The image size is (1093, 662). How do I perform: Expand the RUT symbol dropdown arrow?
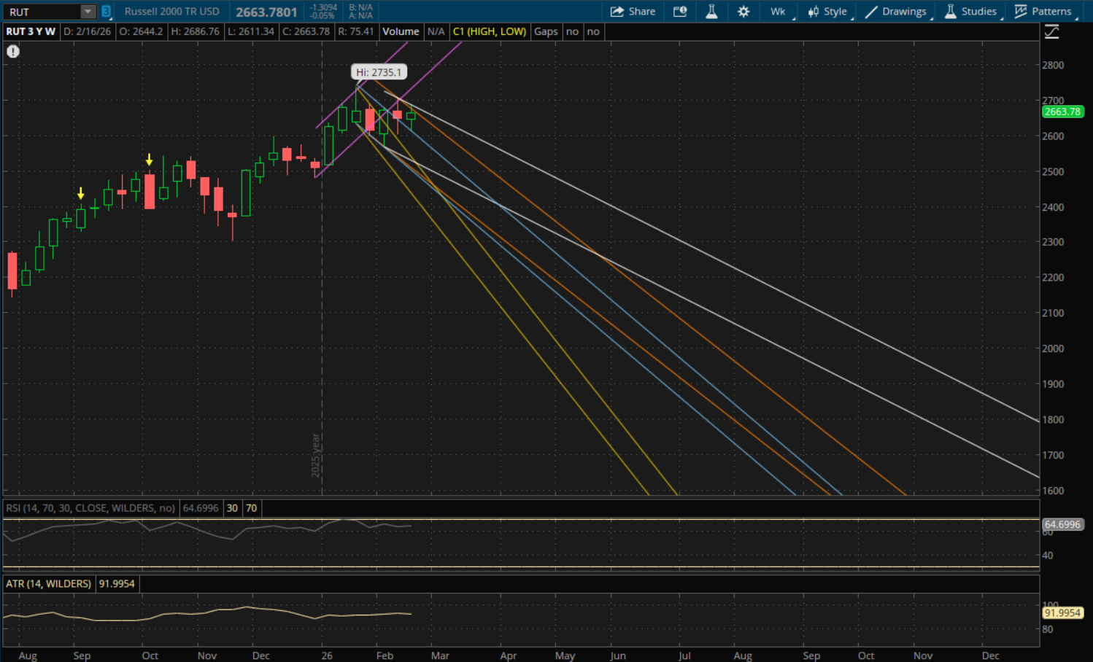[x=88, y=12]
